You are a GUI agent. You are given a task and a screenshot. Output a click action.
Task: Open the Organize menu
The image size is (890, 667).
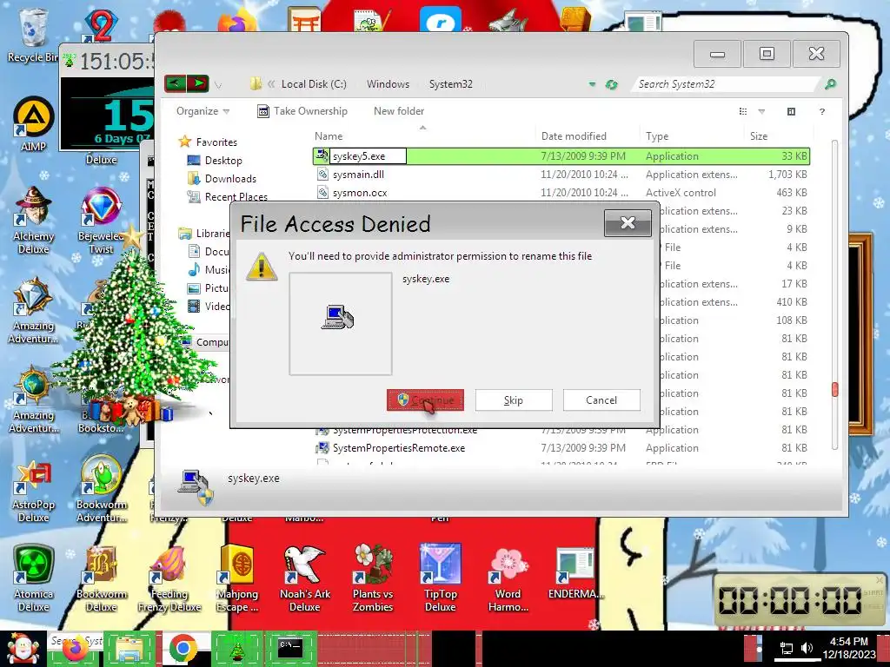pos(203,111)
